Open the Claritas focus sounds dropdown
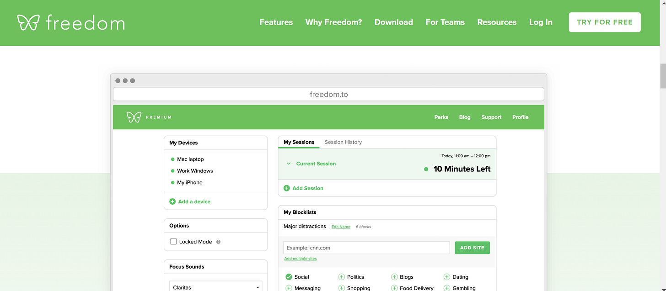This screenshot has width=666, height=291. 215,287
